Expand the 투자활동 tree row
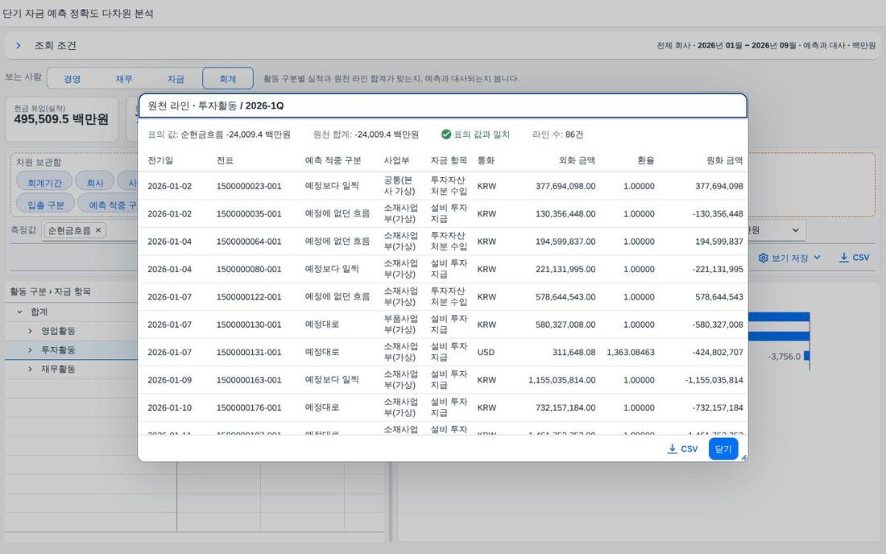The height and width of the screenshot is (554, 886). click(30, 350)
